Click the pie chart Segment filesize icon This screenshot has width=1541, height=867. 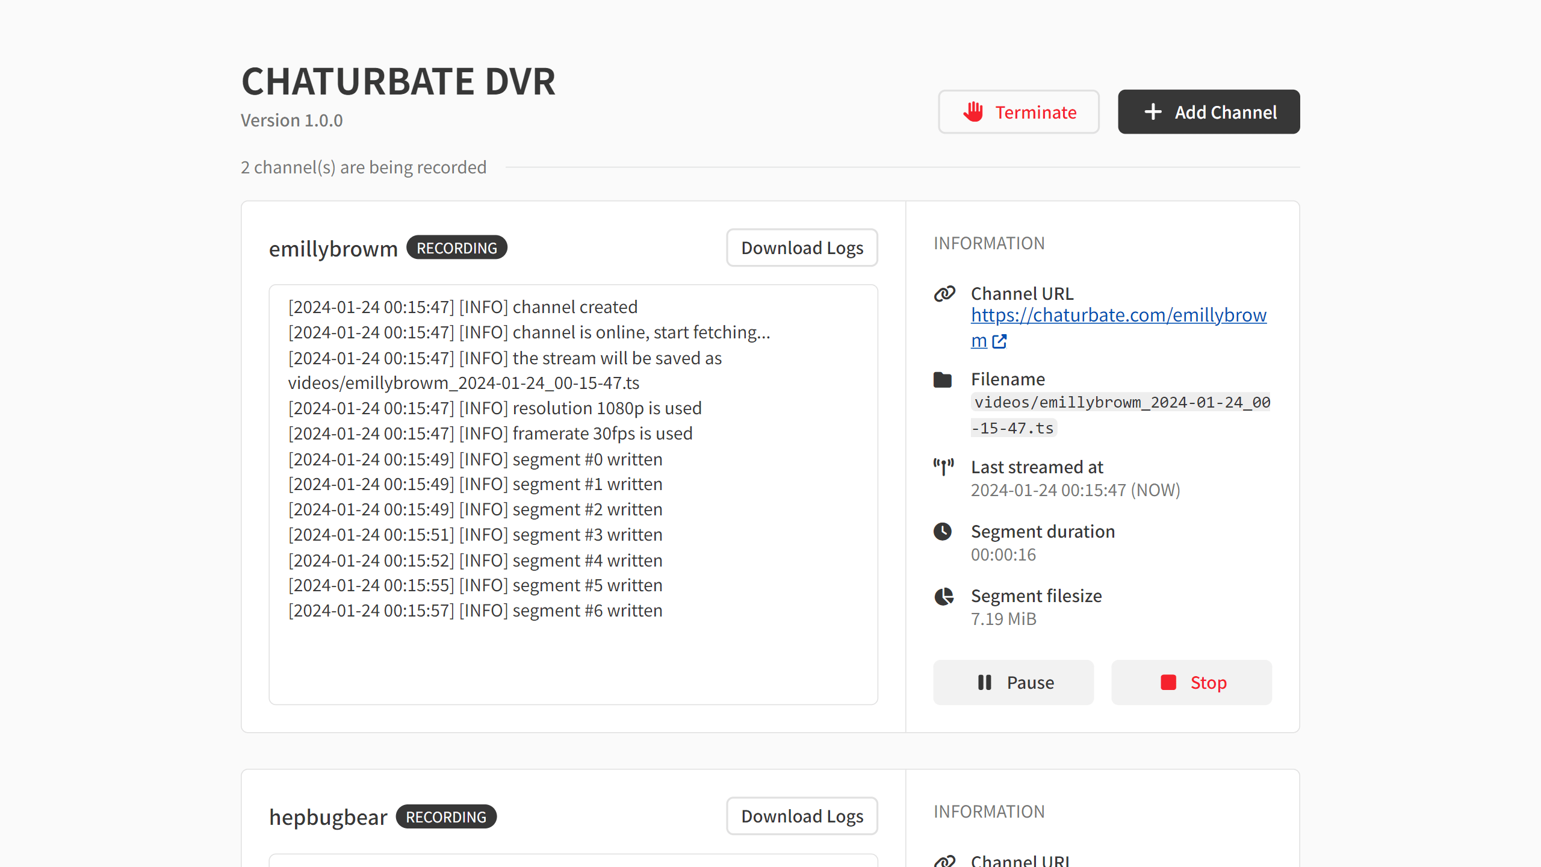943,596
